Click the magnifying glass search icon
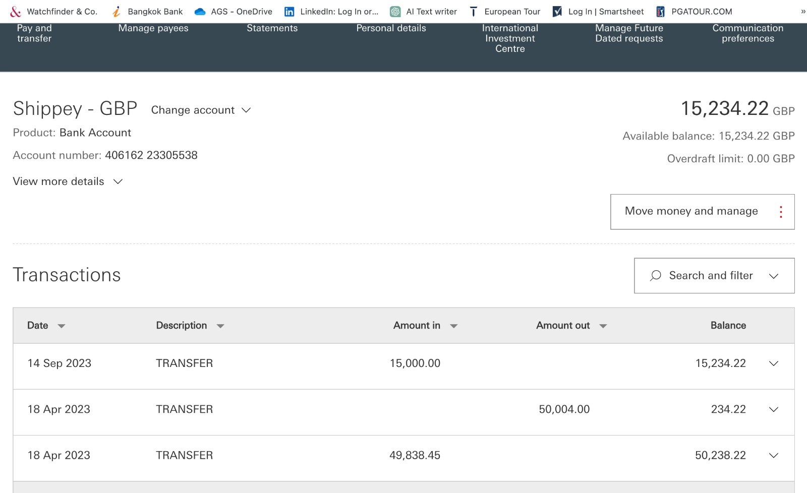Image resolution: width=807 pixels, height=493 pixels. pos(655,276)
